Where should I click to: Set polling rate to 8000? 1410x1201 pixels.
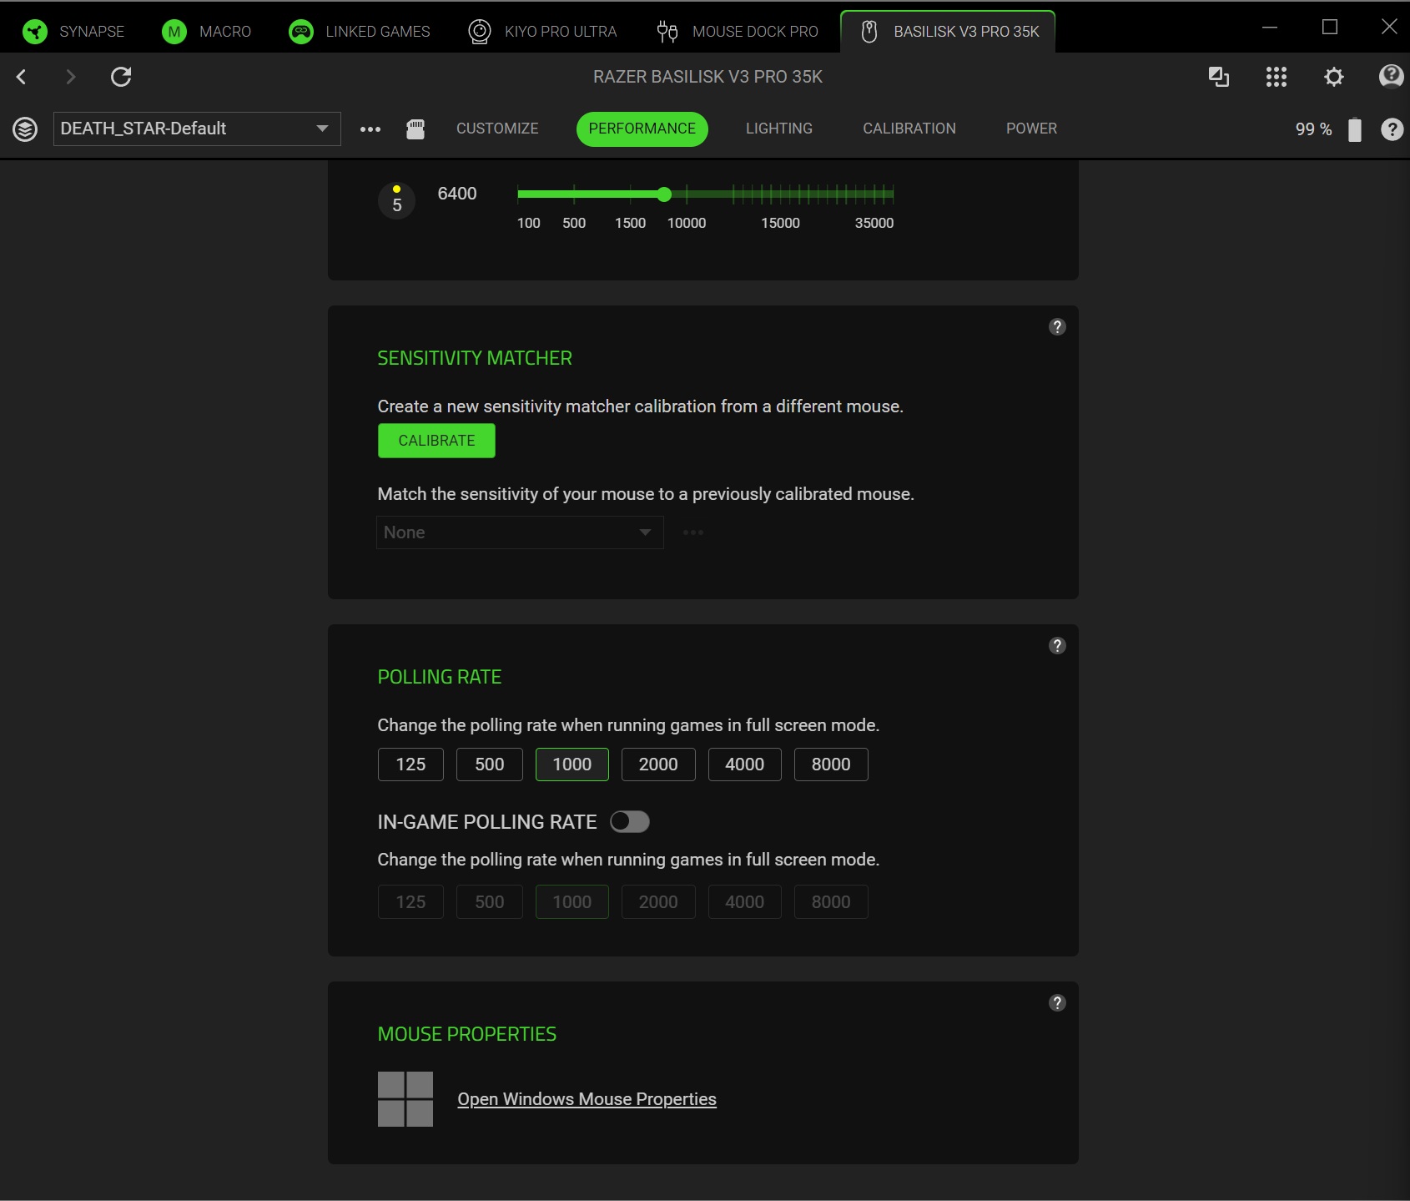click(x=831, y=765)
